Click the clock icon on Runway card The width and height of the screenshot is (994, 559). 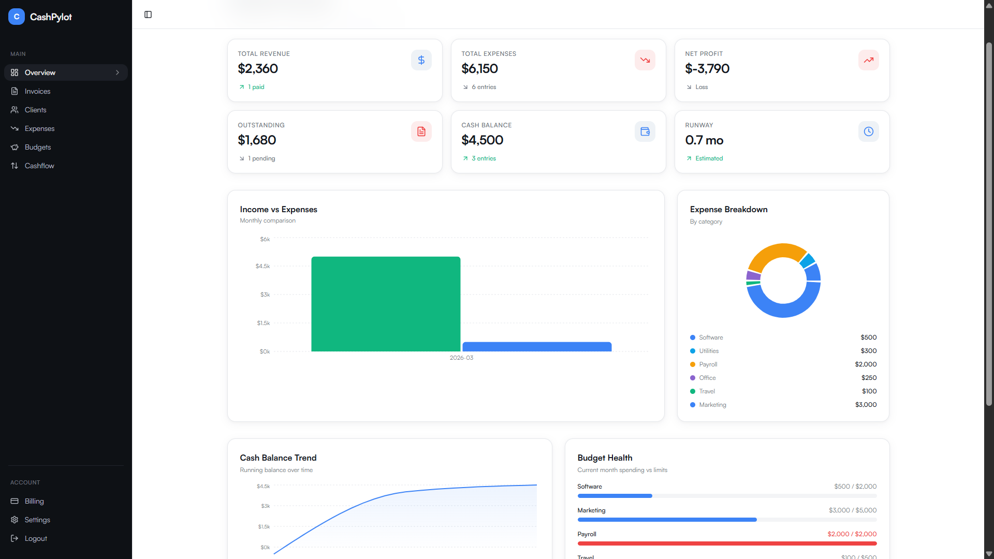pos(868,131)
